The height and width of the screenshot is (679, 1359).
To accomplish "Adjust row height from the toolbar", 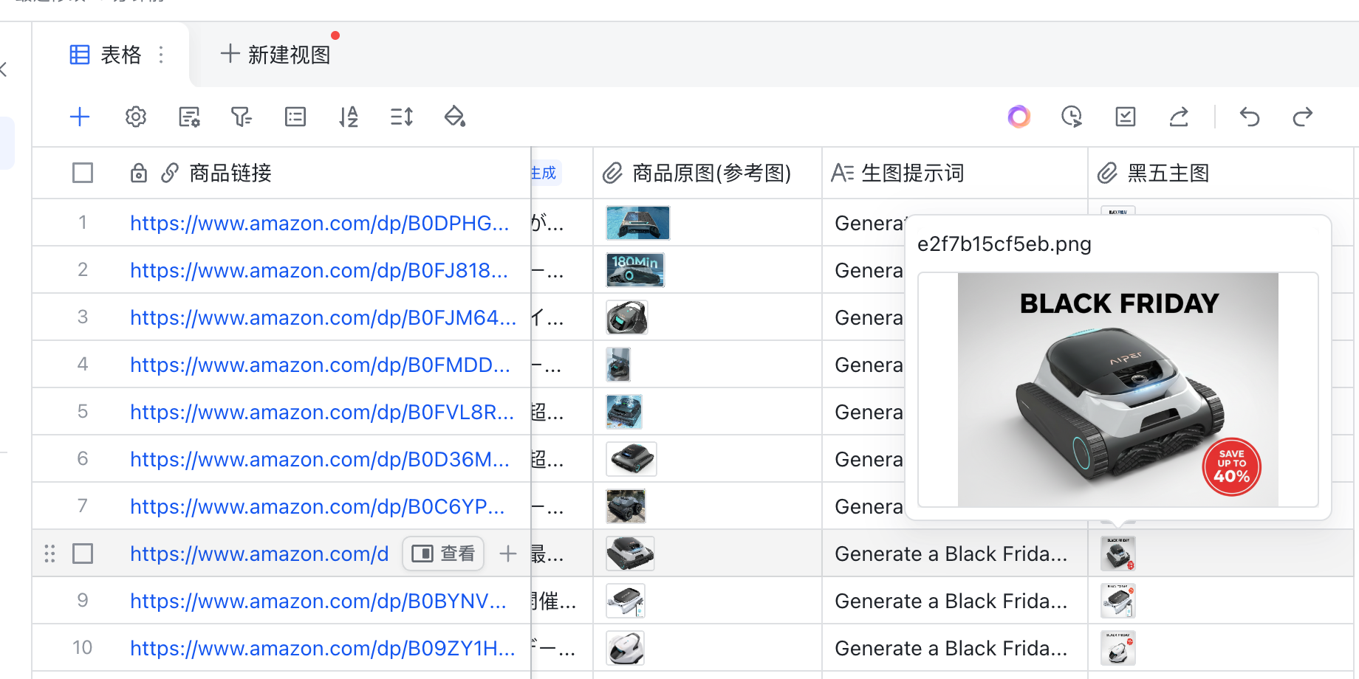I will [402, 117].
